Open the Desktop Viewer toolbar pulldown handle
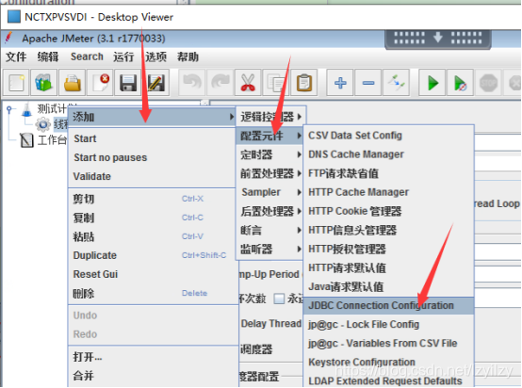The image size is (522, 388). (x=438, y=39)
